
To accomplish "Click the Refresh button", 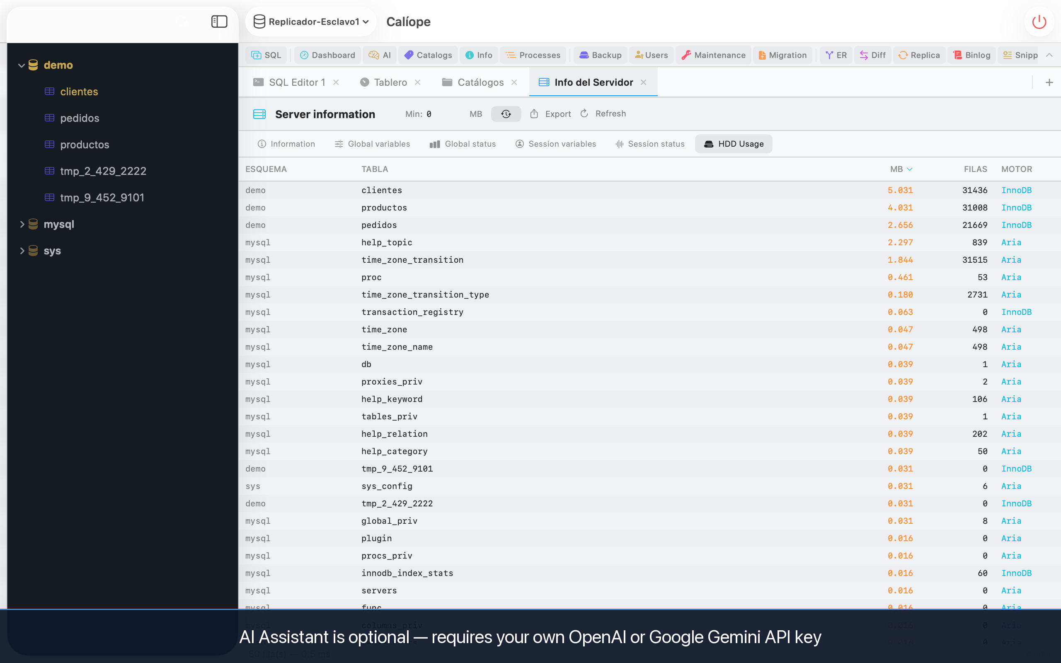I will [x=603, y=114].
